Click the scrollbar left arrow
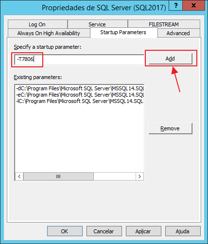Viewport: 208px width, 244px height. coord(19,176)
